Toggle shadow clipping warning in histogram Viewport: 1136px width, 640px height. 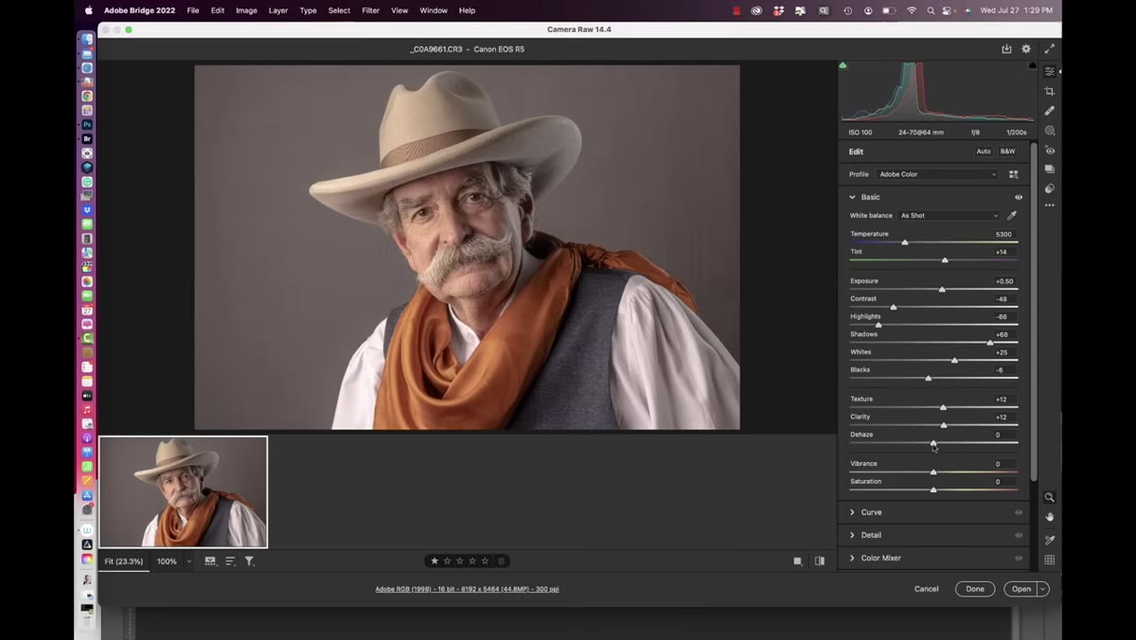843,65
